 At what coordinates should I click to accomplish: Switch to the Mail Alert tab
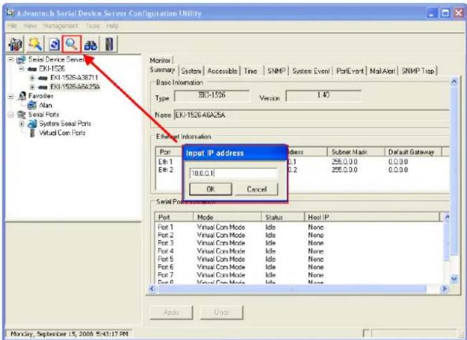coord(382,71)
